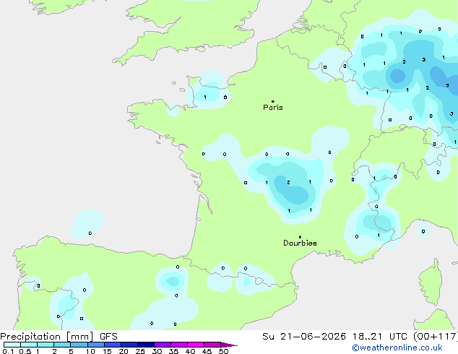The width and height of the screenshot is (458, 354).
Task: Select the 0.5–1 mm legend swatch
Action: point(29,345)
